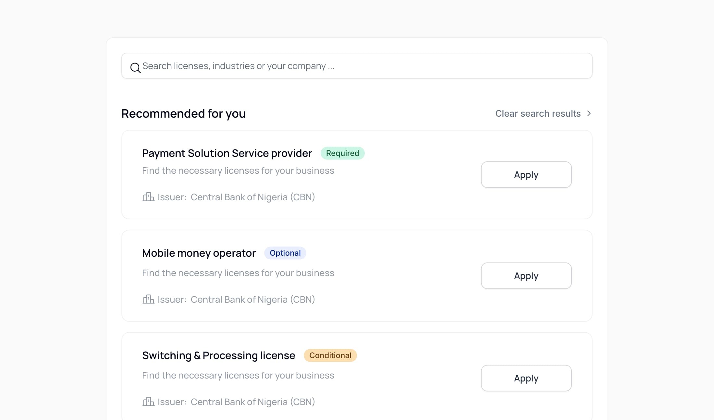Click the Payment Solution Service provider title
This screenshot has height=420, width=714.
(x=227, y=153)
